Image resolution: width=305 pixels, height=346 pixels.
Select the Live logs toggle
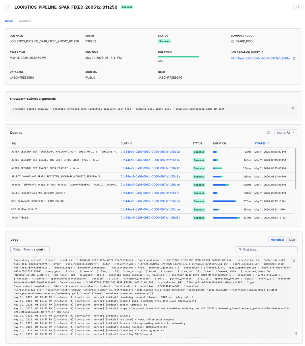click(292, 239)
